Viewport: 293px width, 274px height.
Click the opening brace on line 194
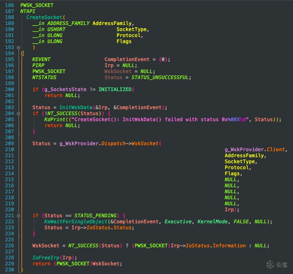[x=22, y=53]
